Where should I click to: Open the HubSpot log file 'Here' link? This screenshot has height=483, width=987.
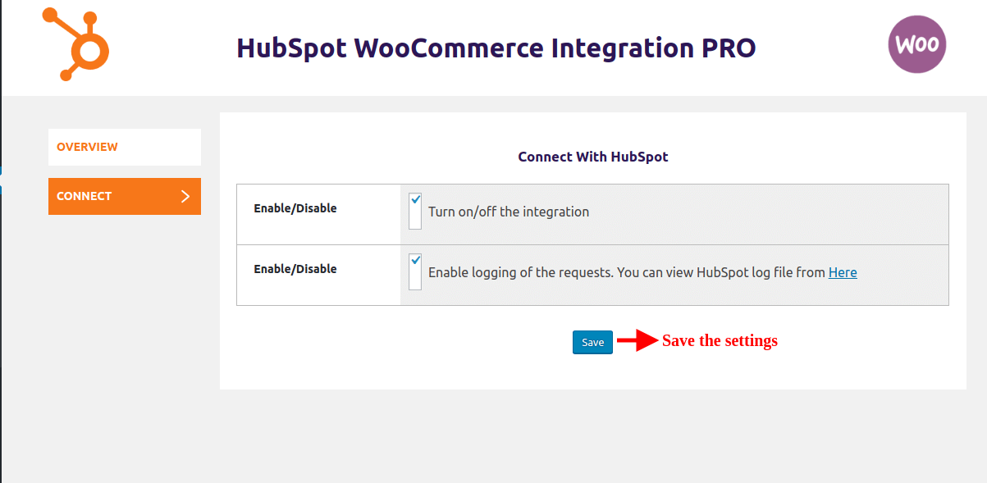pos(843,272)
